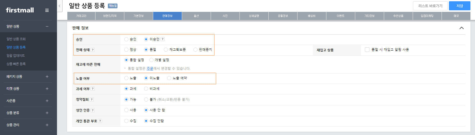The image size is (475, 135).
Task: Show the help tooltip for 청약철회
Action: tap(92, 99)
